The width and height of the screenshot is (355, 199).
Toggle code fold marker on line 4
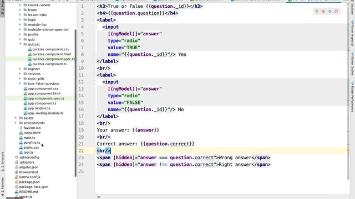coord(95,27)
